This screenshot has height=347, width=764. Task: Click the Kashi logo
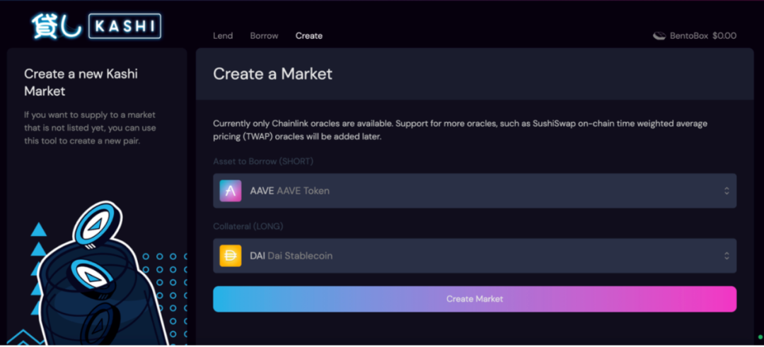(x=96, y=26)
